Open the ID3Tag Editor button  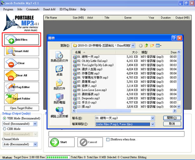click(21, 87)
